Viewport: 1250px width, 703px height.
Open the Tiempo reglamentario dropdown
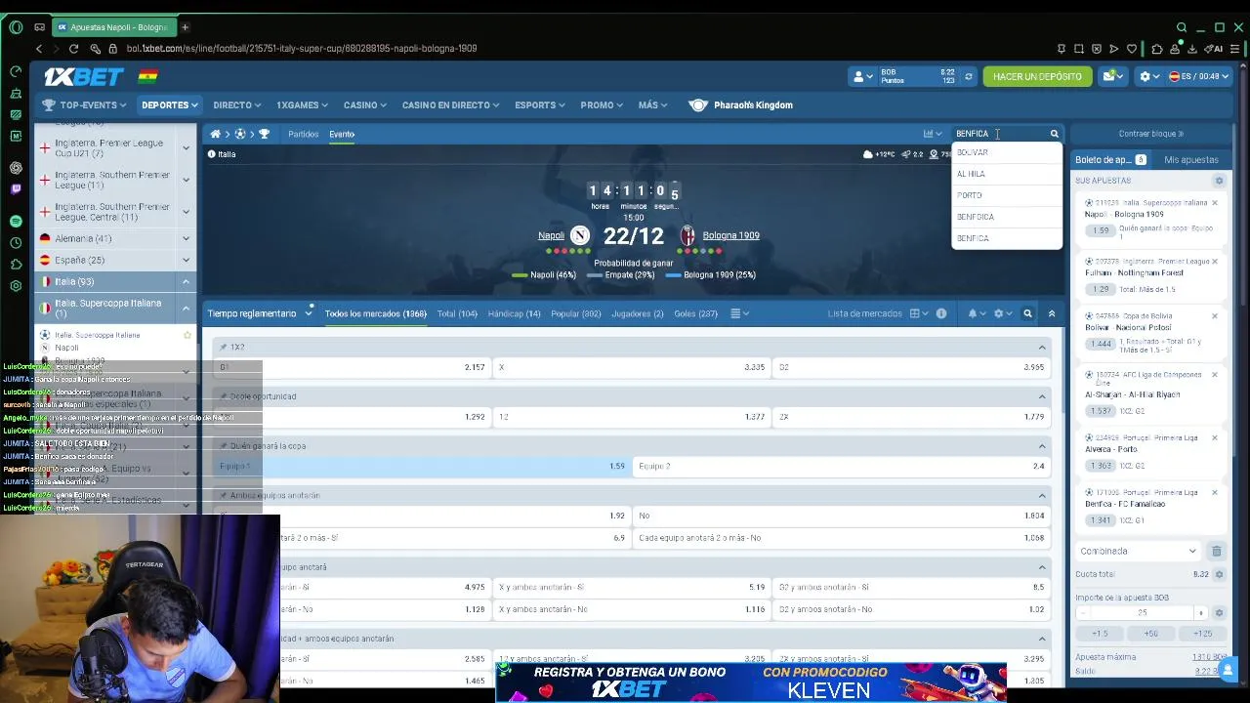(x=260, y=313)
